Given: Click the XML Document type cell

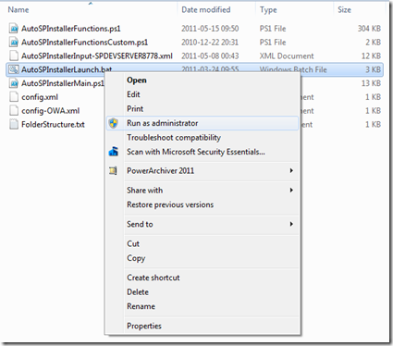Looking at the screenshot, I should pyautogui.click(x=287, y=56).
